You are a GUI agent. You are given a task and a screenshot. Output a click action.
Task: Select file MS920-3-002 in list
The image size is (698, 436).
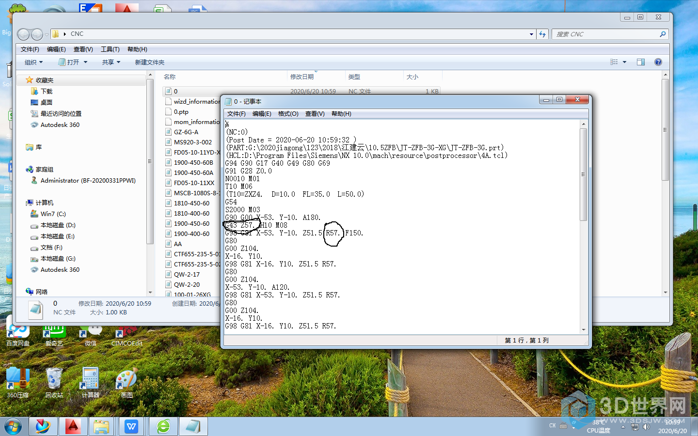click(193, 142)
